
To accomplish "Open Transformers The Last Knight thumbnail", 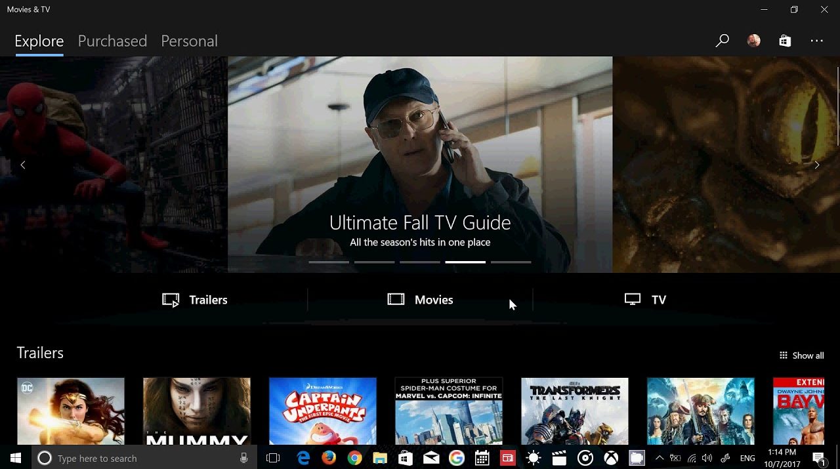I will pyautogui.click(x=575, y=411).
